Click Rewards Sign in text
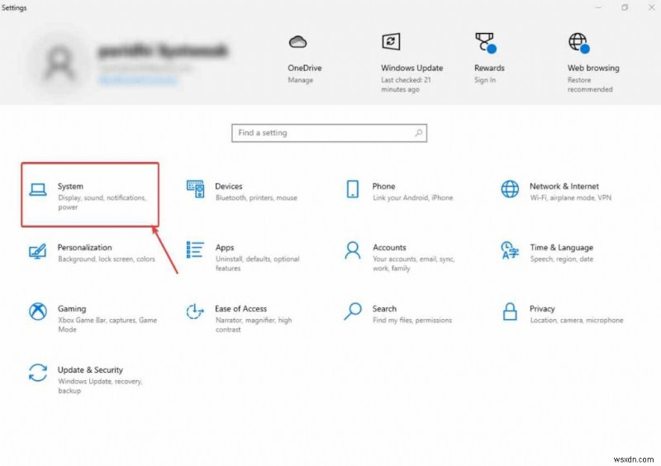Image resolution: width=661 pixels, height=466 pixels. coord(485,79)
